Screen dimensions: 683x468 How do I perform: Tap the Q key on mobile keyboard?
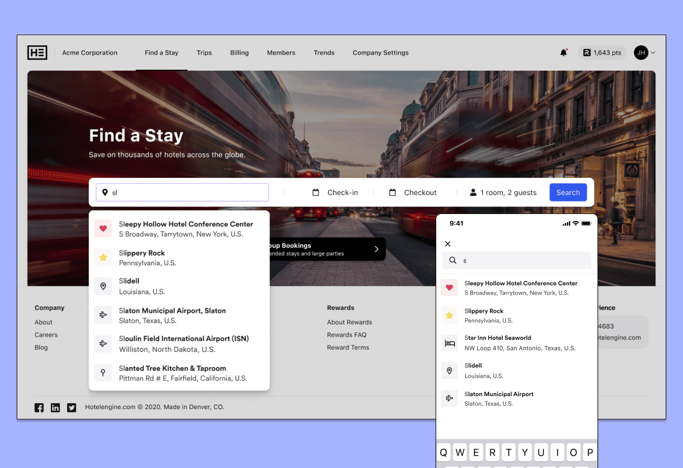[444, 452]
